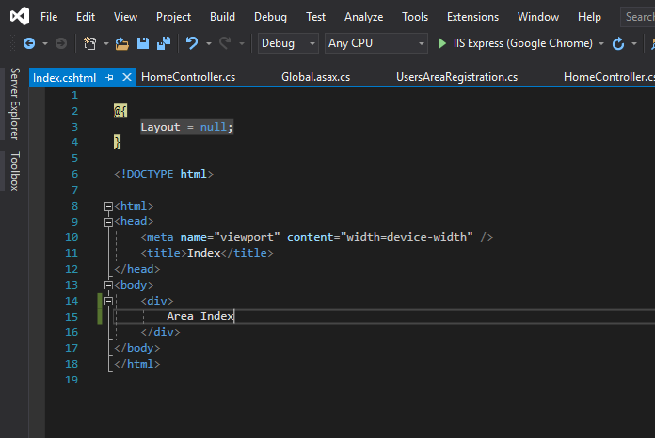Open the Help menu
This screenshot has width=655, height=438.
click(589, 17)
